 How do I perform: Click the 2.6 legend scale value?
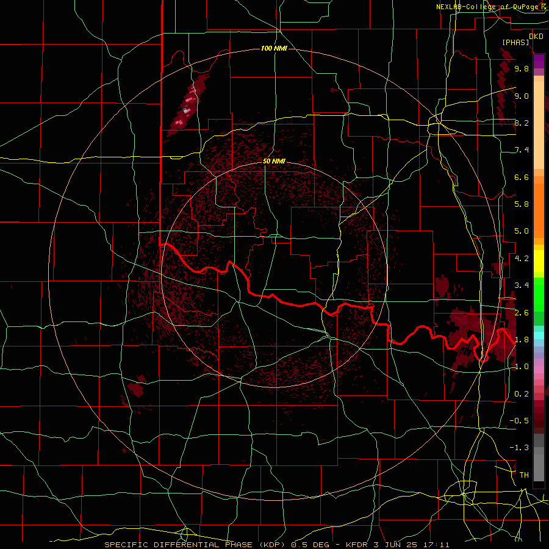coord(522,313)
